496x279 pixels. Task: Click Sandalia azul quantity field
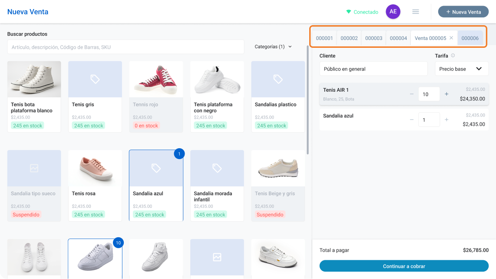tap(429, 120)
